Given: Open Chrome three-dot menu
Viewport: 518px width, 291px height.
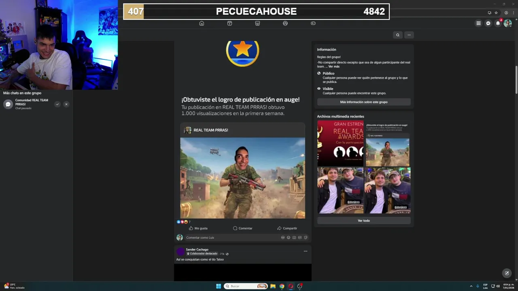Looking at the screenshot, I should 513,13.
